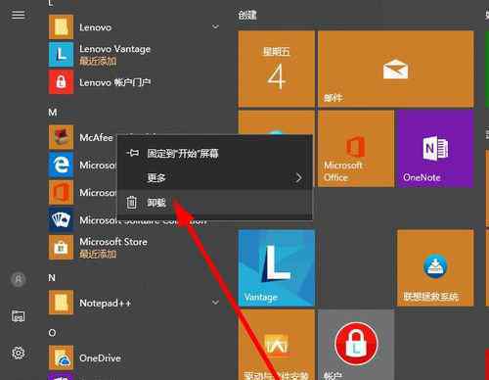Click the McAfee app icon
This screenshot has width=489, height=380.
click(61, 137)
